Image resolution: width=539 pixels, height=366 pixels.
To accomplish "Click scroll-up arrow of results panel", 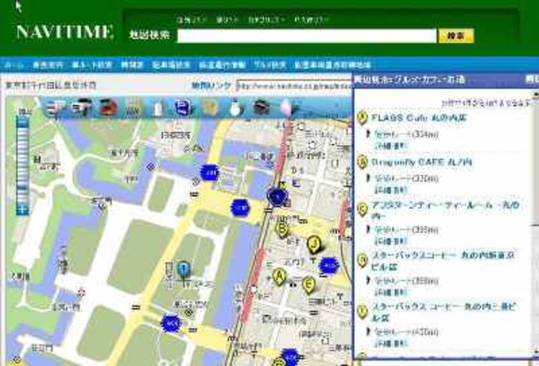I will pyautogui.click(x=536, y=94).
